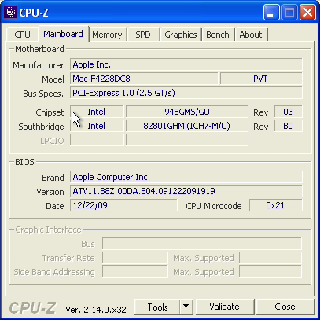Screen dimensions: 320x320
Task: Minimize the CPU-Z window
Action: click(x=271, y=13)
